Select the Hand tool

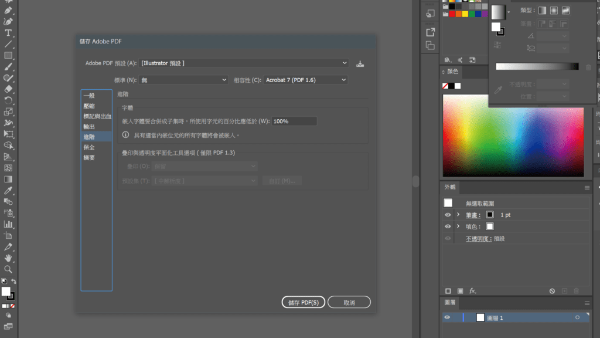pos(8,258)
